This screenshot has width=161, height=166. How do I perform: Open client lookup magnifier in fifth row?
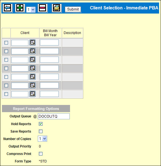coord(33,77)
